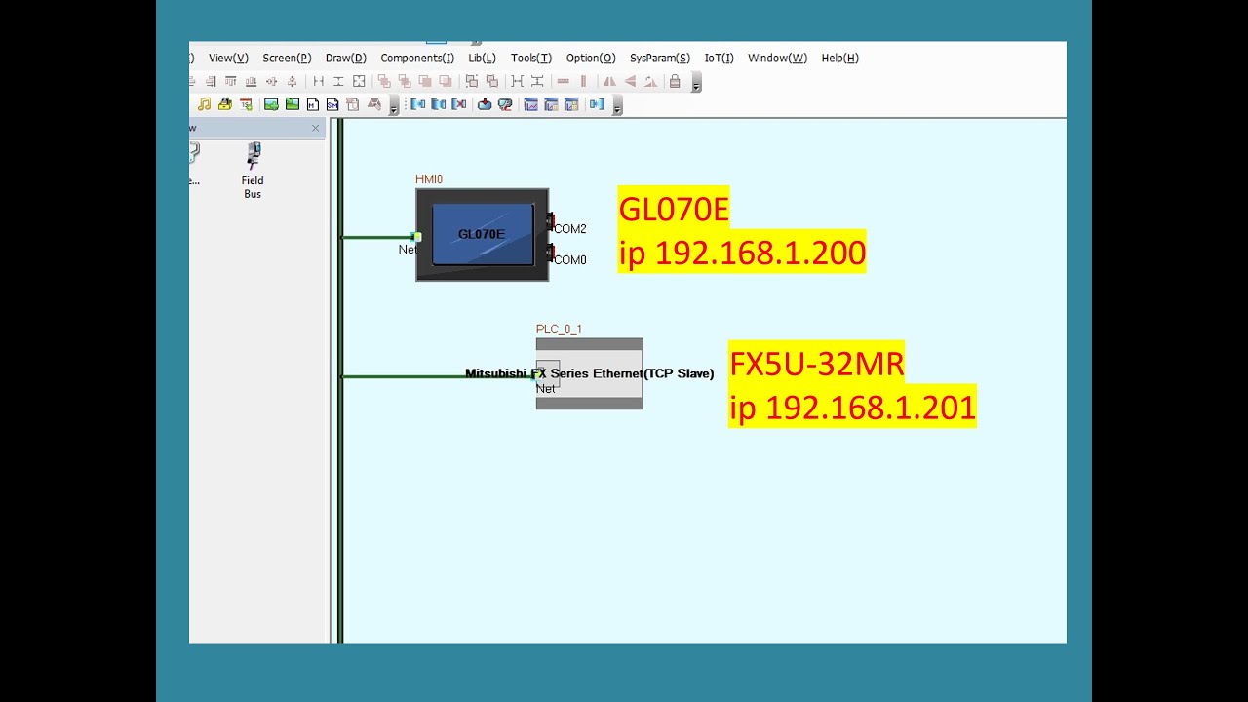This screenshot has width=1248, height=702.
Task: Click the HMI0 label
Action: (429, 179)
